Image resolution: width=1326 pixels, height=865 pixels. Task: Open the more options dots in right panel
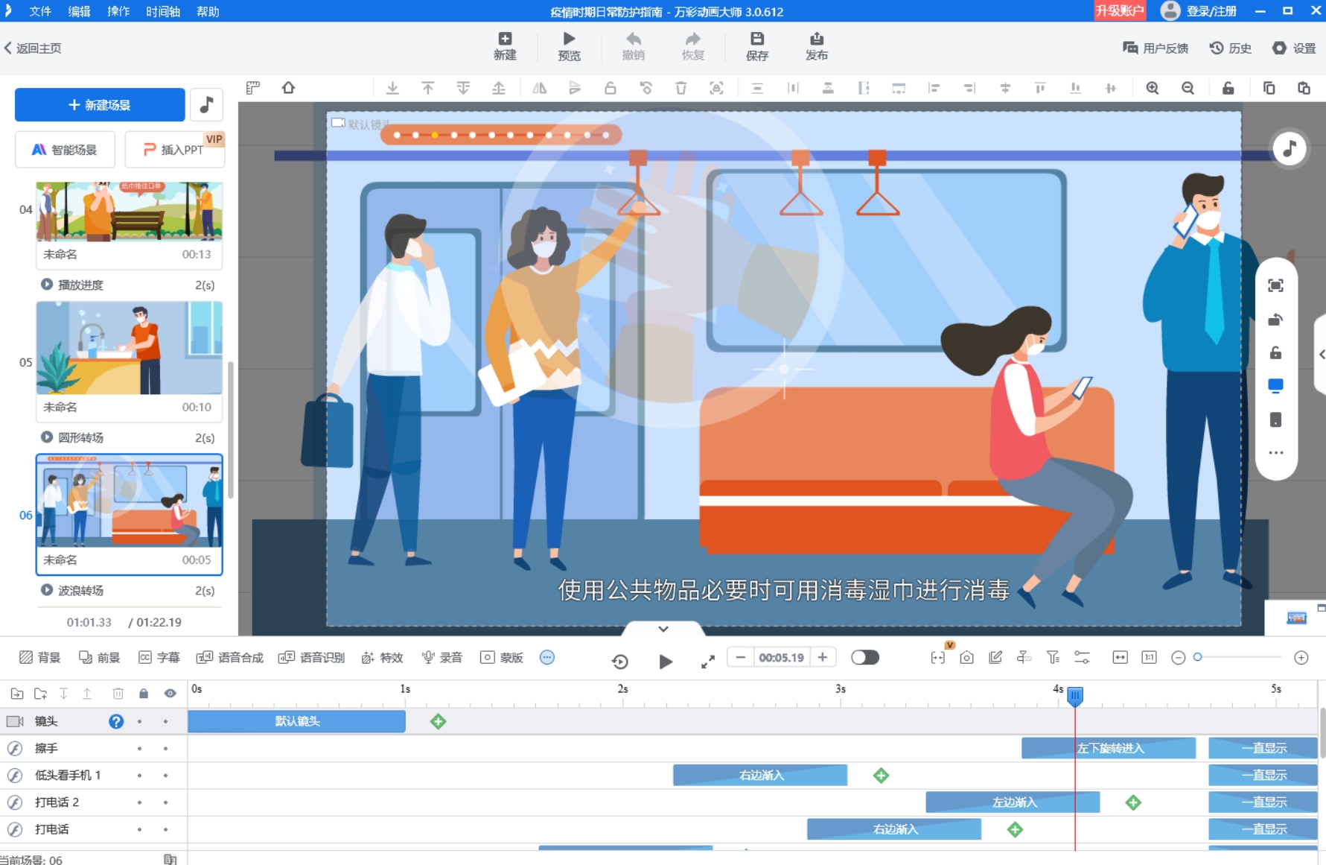click(x=1275, y=452)
